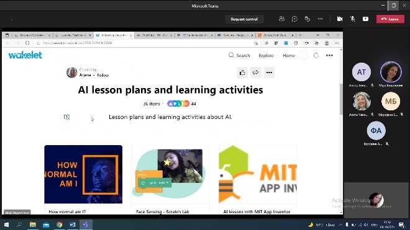410x230 pixels.
Task: Open Mail app from taskbar
Action: pos(46,224)
